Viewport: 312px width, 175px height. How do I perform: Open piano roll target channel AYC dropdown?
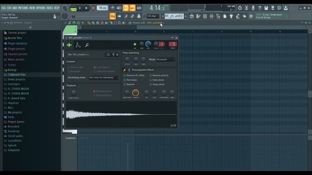pyautogui.click(x=156, y=23)
